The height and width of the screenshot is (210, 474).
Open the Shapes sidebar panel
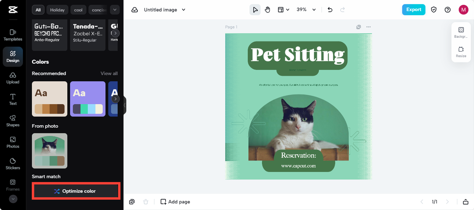pyautogui.click(x=13, y=121)
